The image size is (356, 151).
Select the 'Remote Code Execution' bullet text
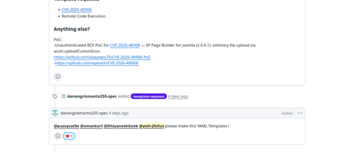84,16
